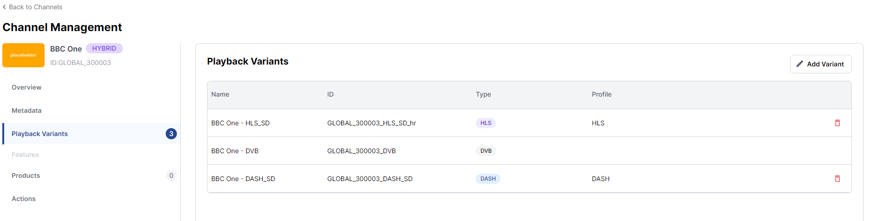Click the pencil icon on Add Variant

point(799,64)
